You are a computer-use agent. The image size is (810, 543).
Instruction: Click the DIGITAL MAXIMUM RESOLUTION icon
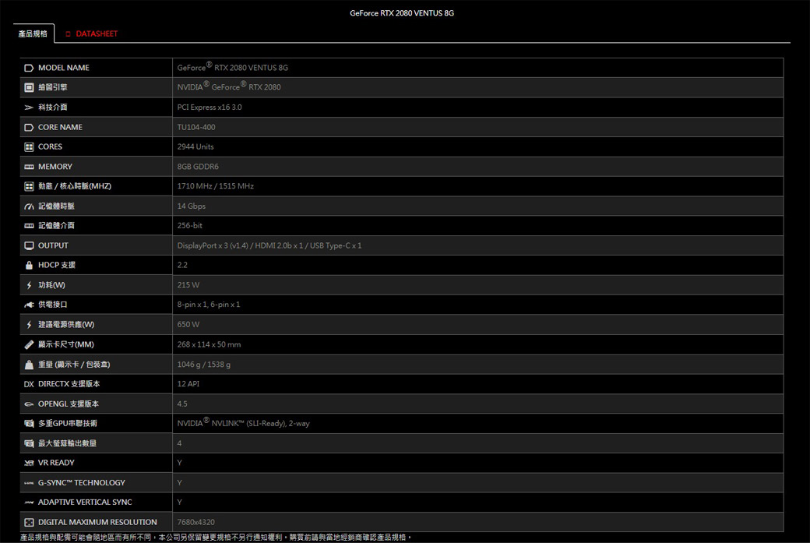tap(29, 522)
